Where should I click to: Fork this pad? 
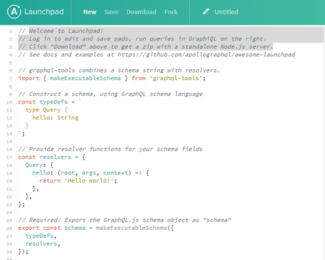171,12
